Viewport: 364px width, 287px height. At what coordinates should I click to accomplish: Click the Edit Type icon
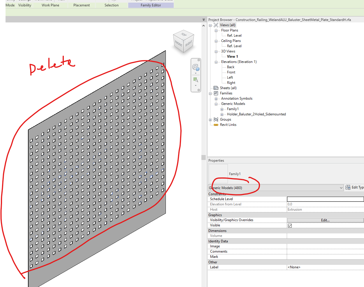click(x=348, y=187)
